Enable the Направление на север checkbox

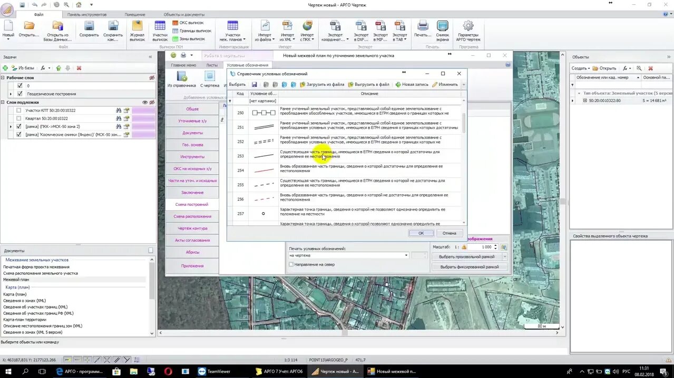[x=291, y=264]
